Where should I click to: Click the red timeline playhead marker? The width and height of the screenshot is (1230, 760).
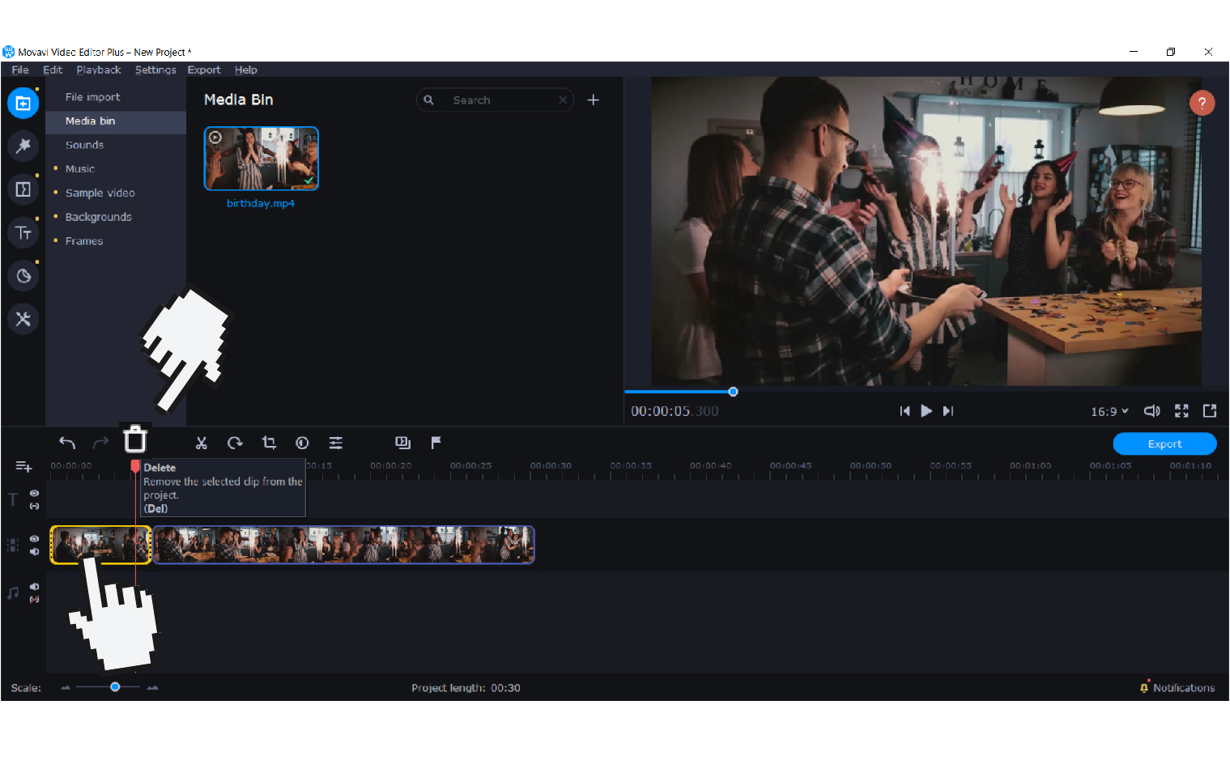click(135, 465)
